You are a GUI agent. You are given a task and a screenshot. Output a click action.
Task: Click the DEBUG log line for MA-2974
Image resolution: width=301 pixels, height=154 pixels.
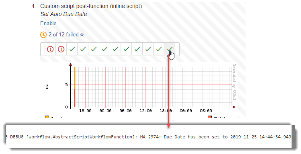[148, 137]
